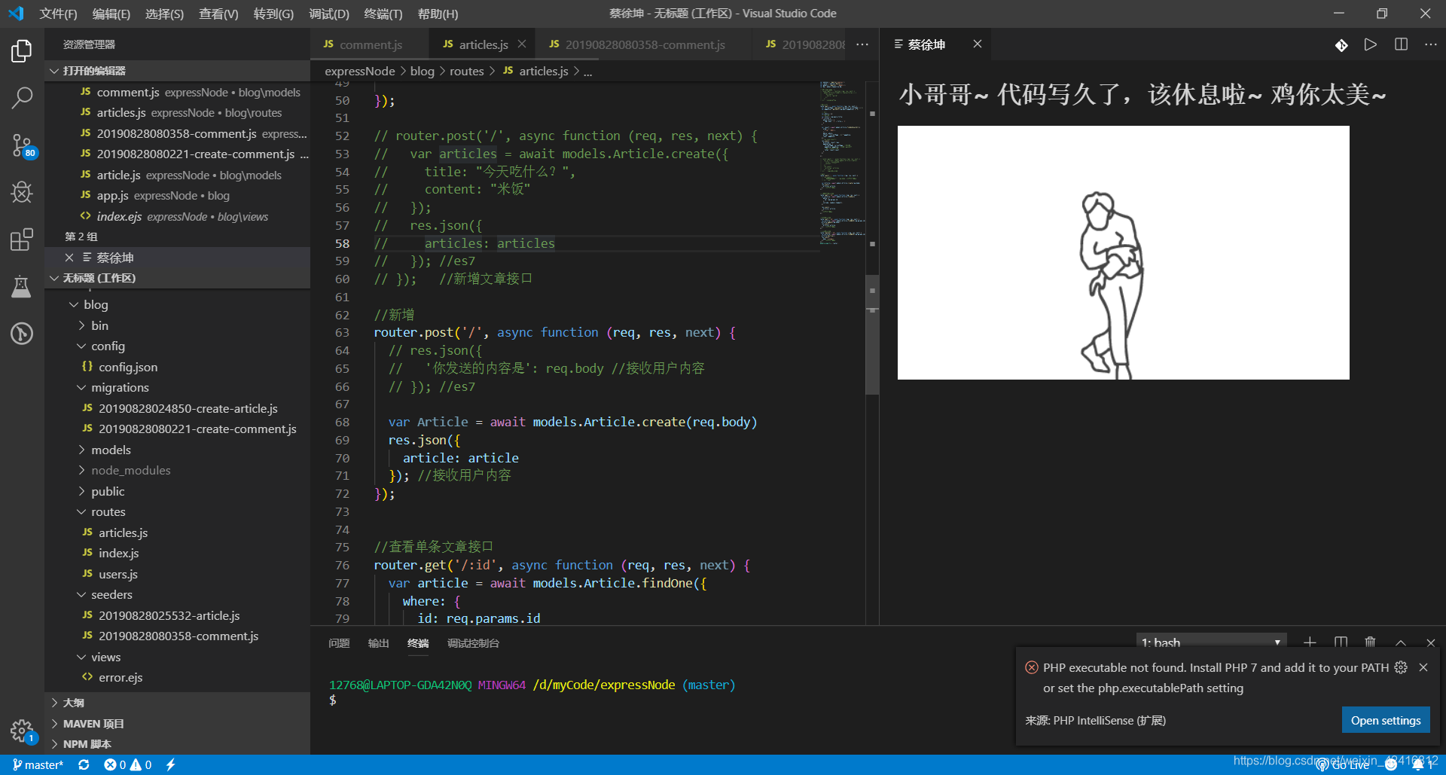Open the Explorer view in activity bar
The height and width of the screenshot is (775, 1446).
pyautogui.click(x=22, y=51)
